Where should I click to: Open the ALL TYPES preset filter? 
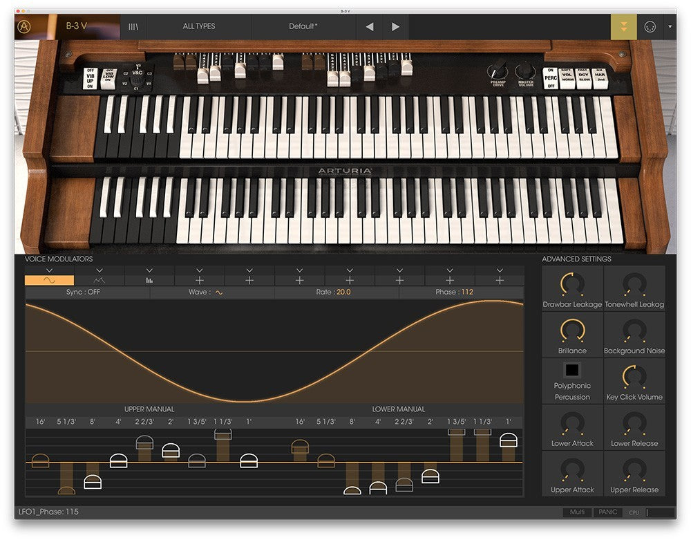tap(199, 26)
